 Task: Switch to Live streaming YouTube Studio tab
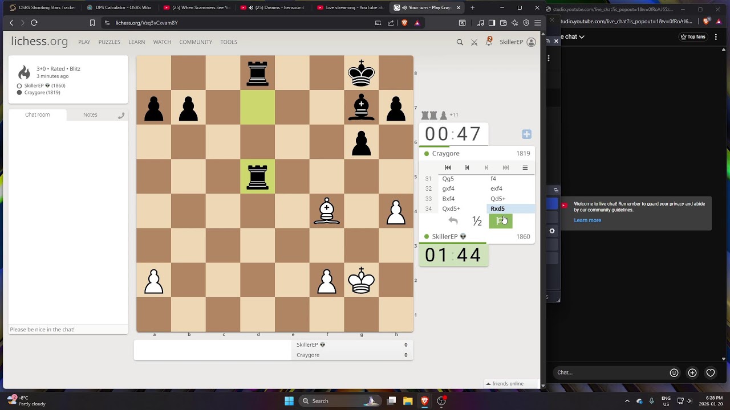350,7
